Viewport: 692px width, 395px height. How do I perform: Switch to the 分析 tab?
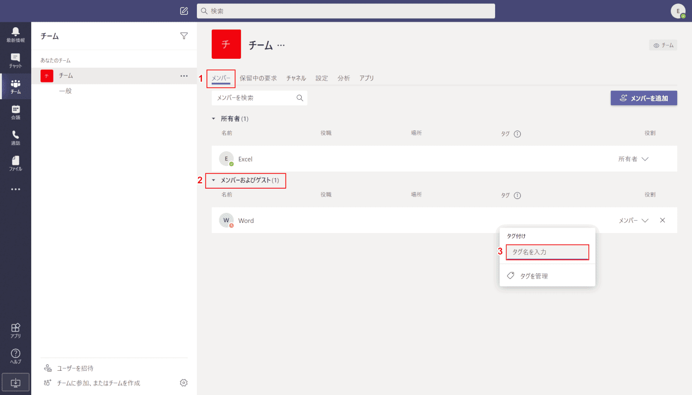point(344,78)
